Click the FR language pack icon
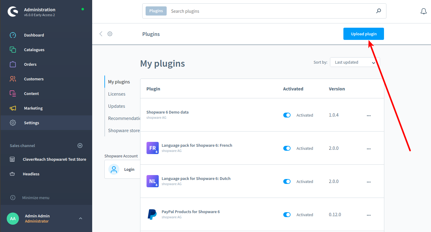431x232 pixels. point(153,148)
